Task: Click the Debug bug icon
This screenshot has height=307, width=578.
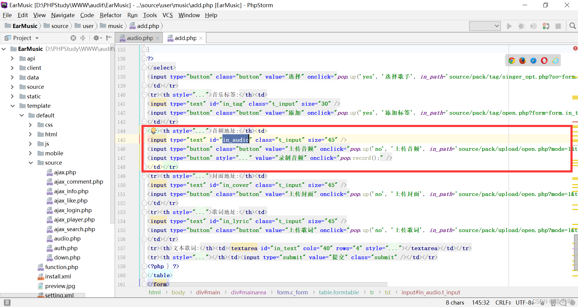Action: (x=521, y=26)
